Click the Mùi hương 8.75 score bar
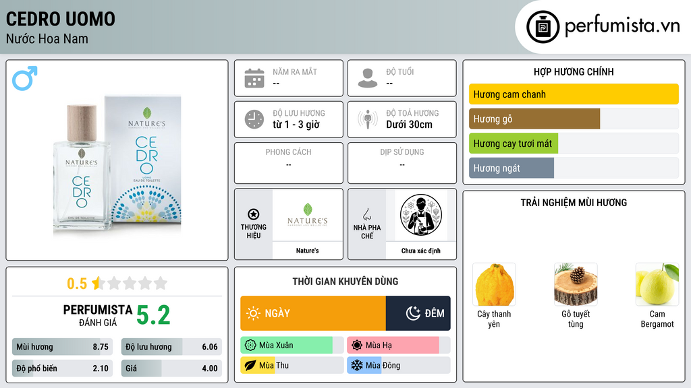 tap(62, 347)
